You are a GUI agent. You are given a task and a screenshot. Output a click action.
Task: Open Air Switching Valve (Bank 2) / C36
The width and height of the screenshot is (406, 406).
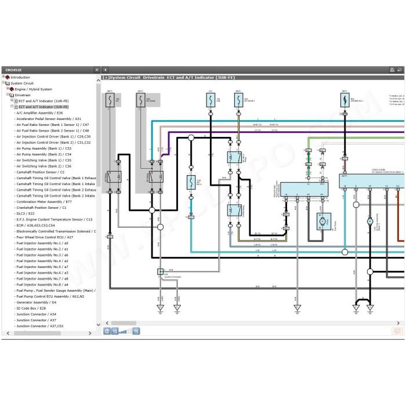point(43,166)
